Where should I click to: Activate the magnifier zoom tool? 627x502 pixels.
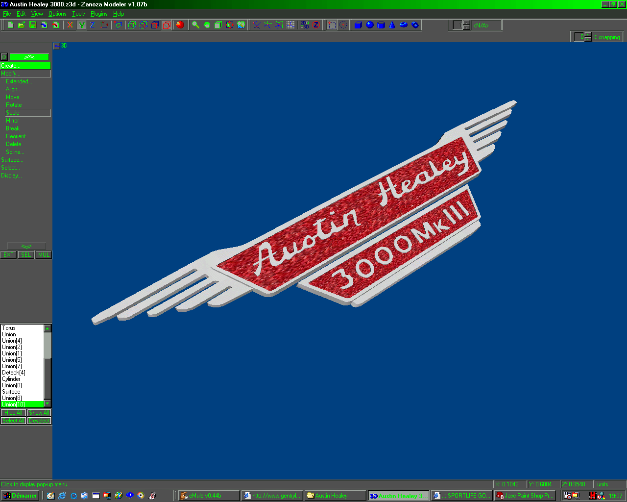point(195,25)
